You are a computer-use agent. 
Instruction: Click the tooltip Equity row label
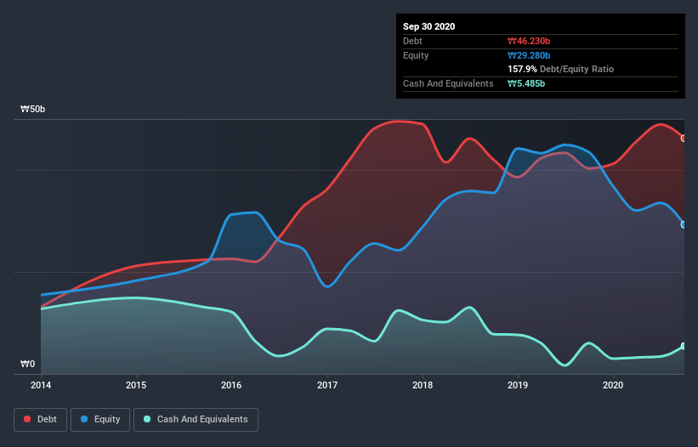416,55
